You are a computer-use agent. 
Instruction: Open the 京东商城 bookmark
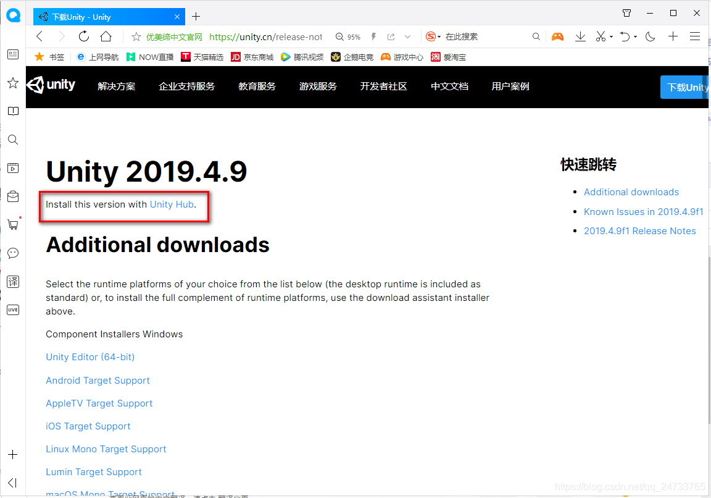coord(252,57)
